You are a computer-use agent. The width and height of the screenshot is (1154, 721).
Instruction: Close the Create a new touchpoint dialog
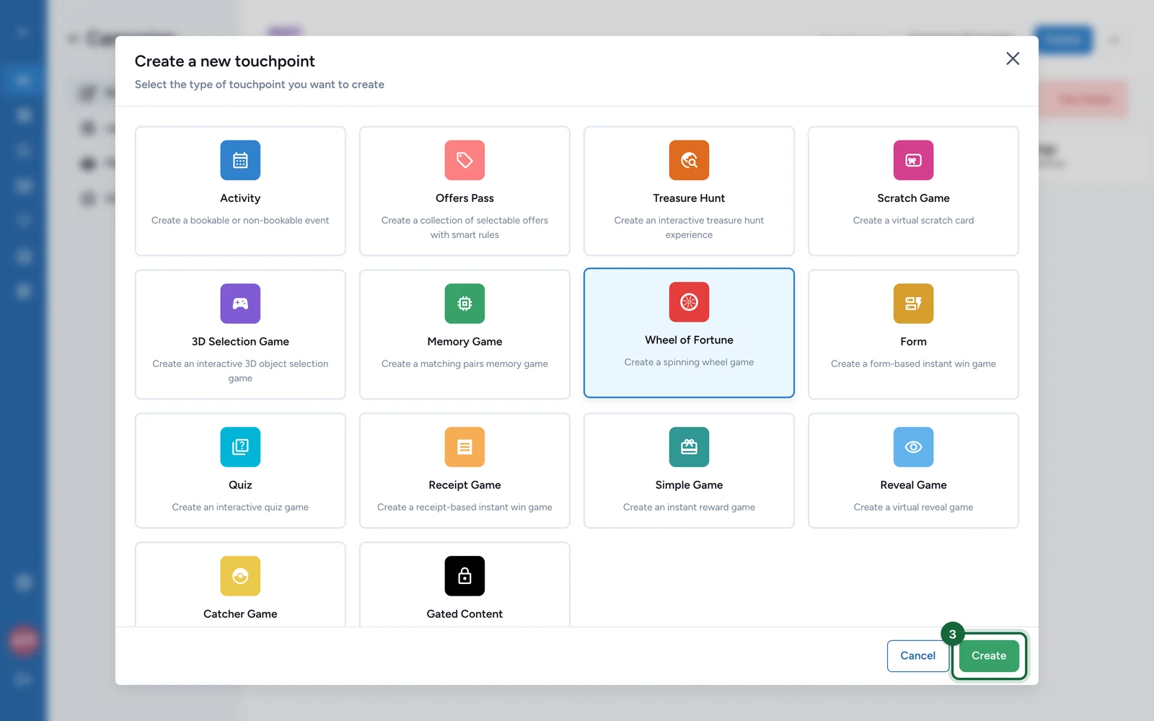[x=1013, y=58]
